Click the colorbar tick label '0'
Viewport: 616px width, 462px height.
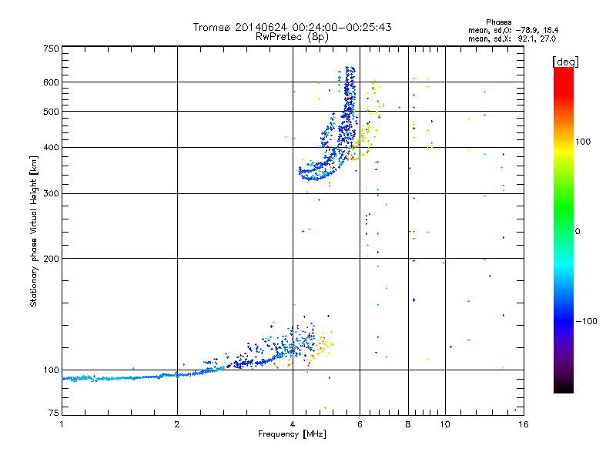(577, 231)
